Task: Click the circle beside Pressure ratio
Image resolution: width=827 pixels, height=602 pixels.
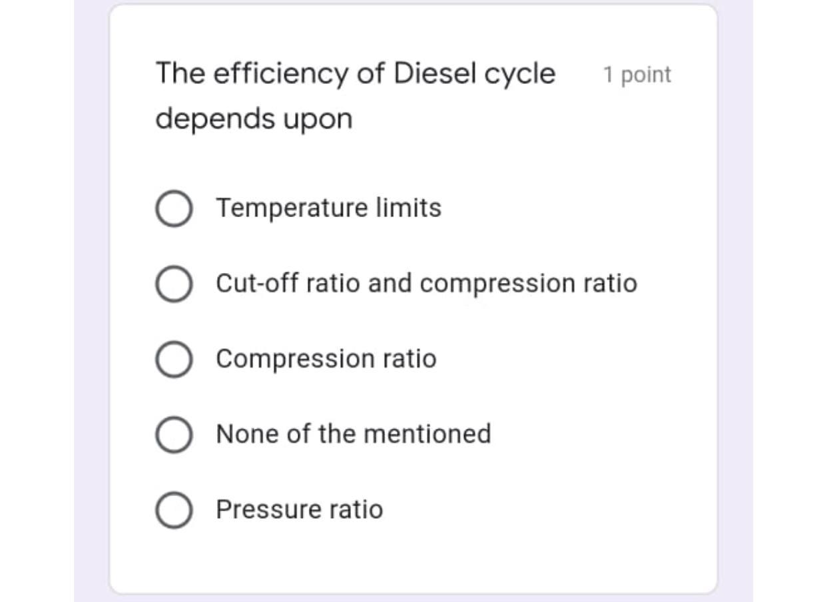Action: tap(174, 509)
